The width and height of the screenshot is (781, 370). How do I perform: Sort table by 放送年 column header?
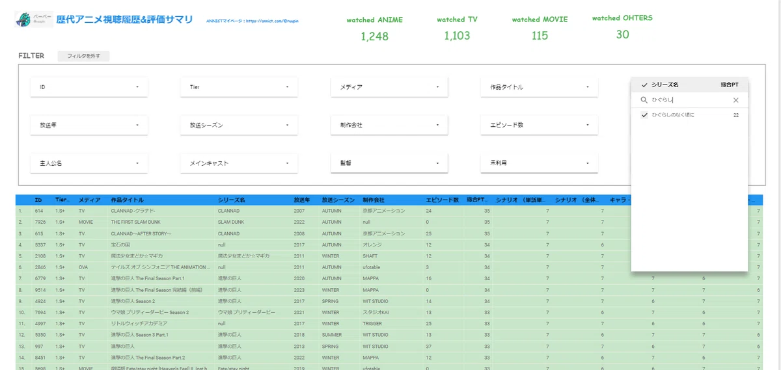point(302,200)
